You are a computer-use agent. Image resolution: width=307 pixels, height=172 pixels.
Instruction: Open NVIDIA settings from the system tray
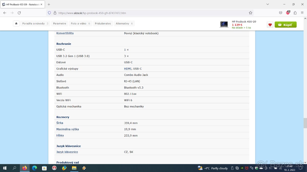click(x=242, y=168)
